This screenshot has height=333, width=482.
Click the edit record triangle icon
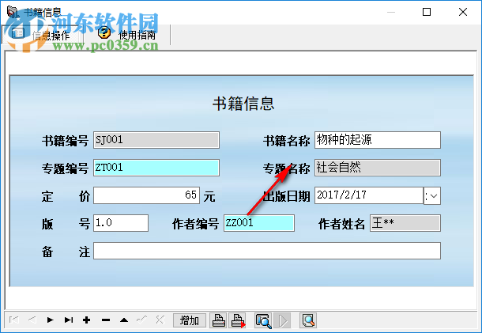(x=124, y=320)
